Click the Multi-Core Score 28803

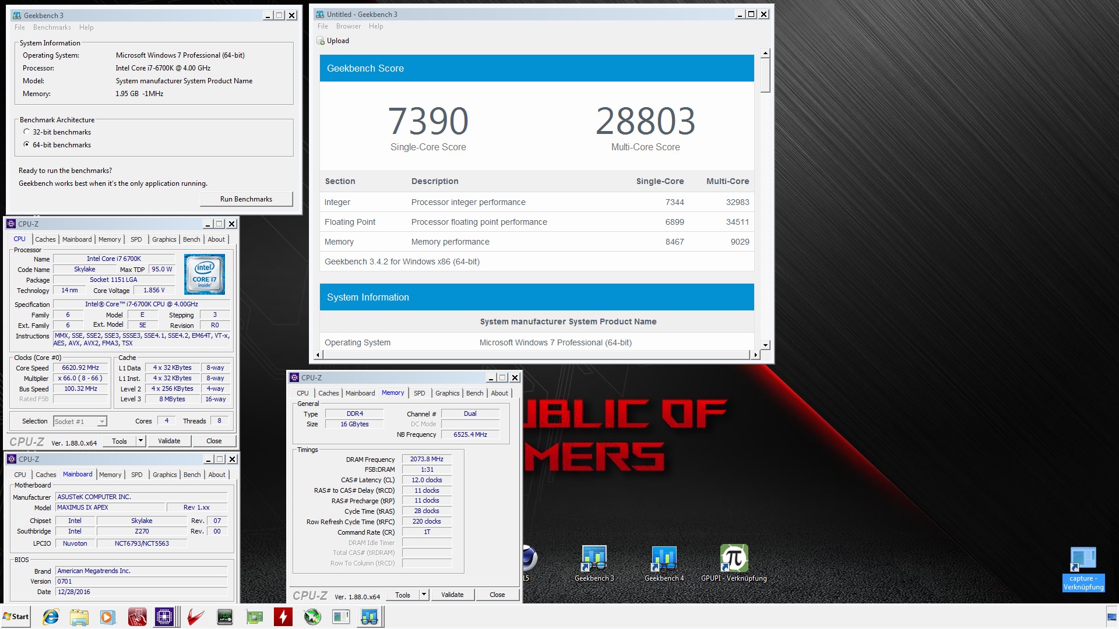pyautogui.click(x=645, y=121)
